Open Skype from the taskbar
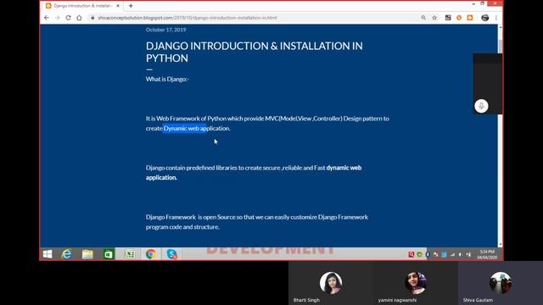The height and width of the screenshot is (305, 543). click(x=171, y=254)
